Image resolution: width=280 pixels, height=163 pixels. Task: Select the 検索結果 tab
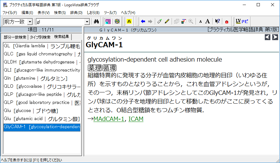(61, 37)
